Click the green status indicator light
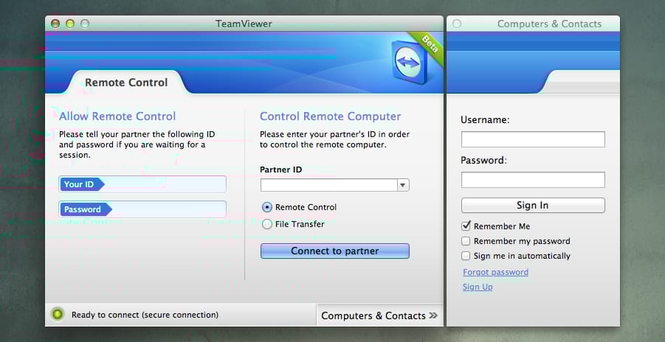665x342 pixels. tap(58, 315)
